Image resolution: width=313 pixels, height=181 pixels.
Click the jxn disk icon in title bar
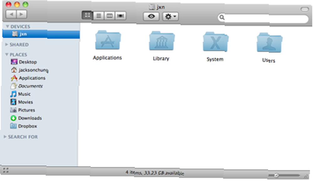152,7
